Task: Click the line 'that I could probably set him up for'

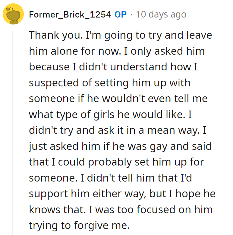Action: (x=116, y=162)
